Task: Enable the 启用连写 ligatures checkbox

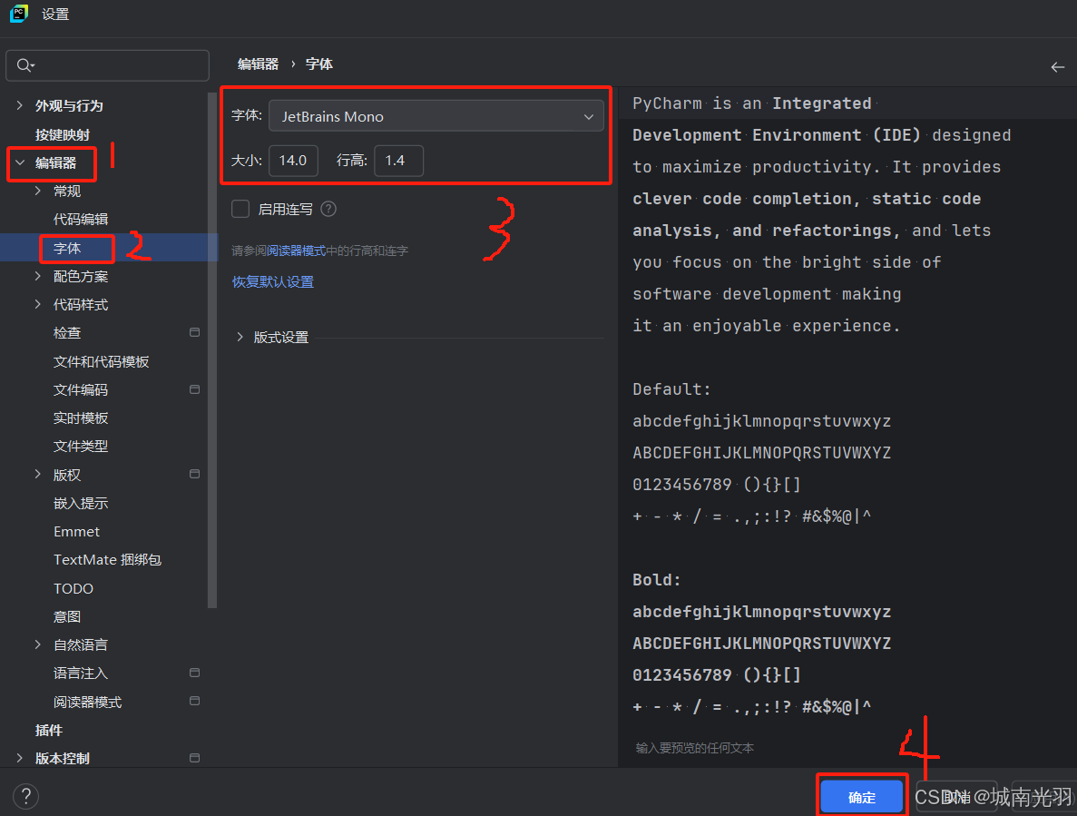Action: tap(240, 209)
